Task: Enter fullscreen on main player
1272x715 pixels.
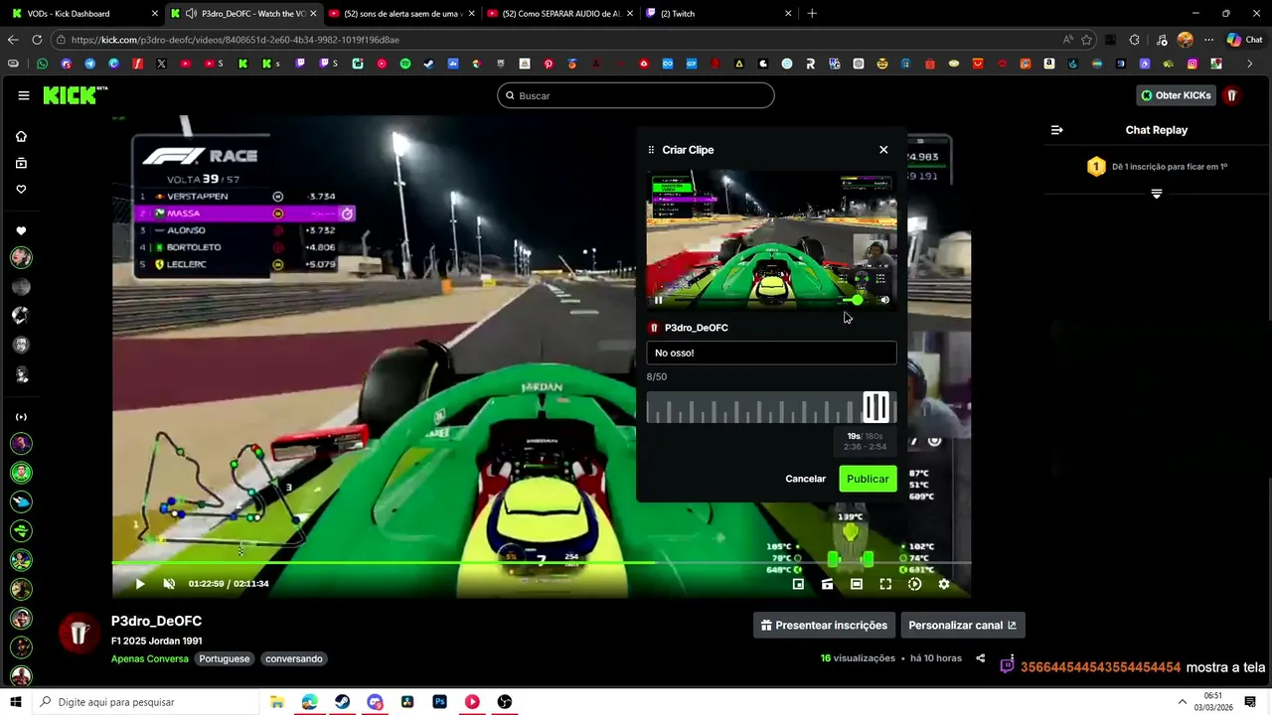Action: pos(885,584)
